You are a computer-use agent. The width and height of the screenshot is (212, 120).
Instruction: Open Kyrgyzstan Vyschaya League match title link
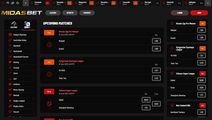(x=71, y=61)
